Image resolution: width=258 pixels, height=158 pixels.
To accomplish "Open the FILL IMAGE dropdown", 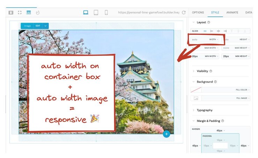I will (x=243, y=98).
